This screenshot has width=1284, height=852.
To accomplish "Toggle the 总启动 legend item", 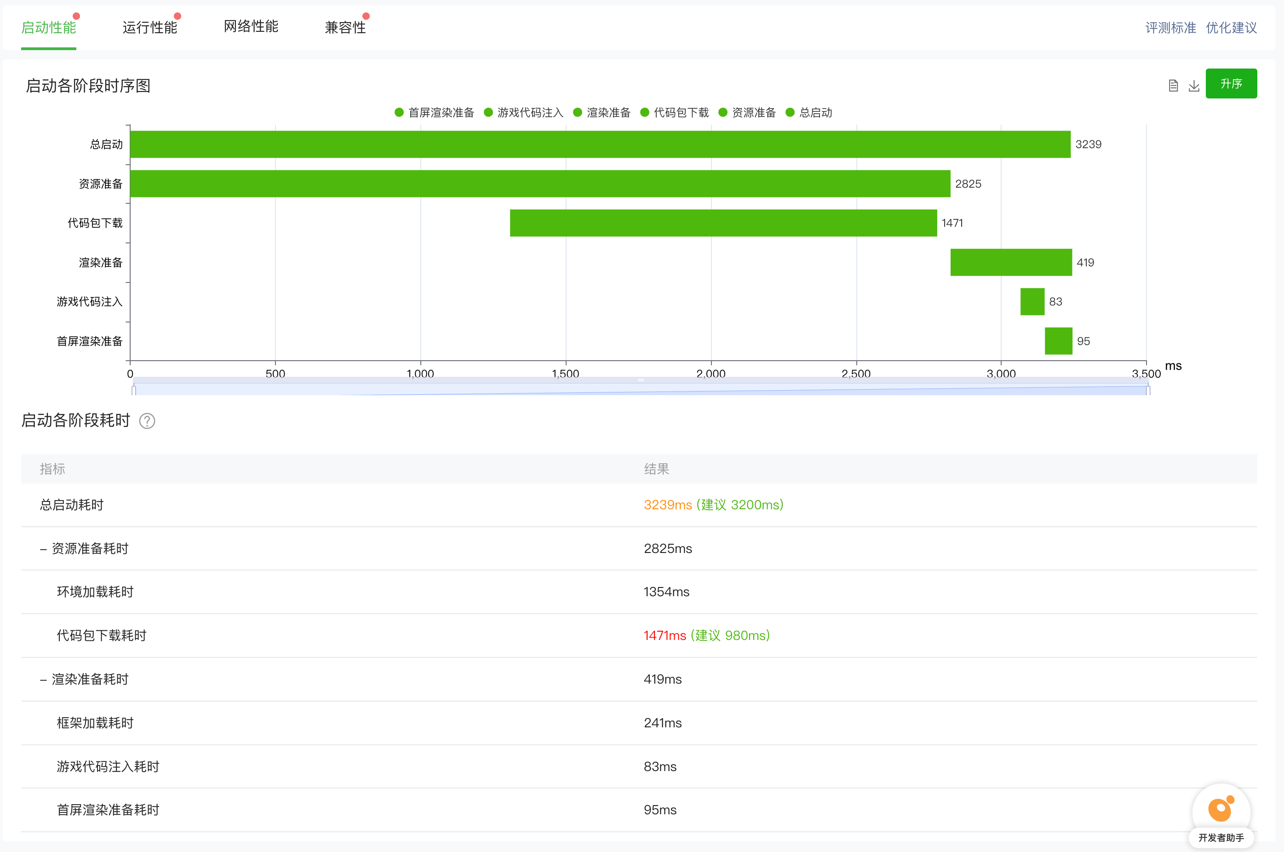I will (809, 112).
